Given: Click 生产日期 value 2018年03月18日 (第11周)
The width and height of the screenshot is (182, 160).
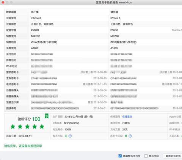Looking at the screenshot, I should [79, 116].
